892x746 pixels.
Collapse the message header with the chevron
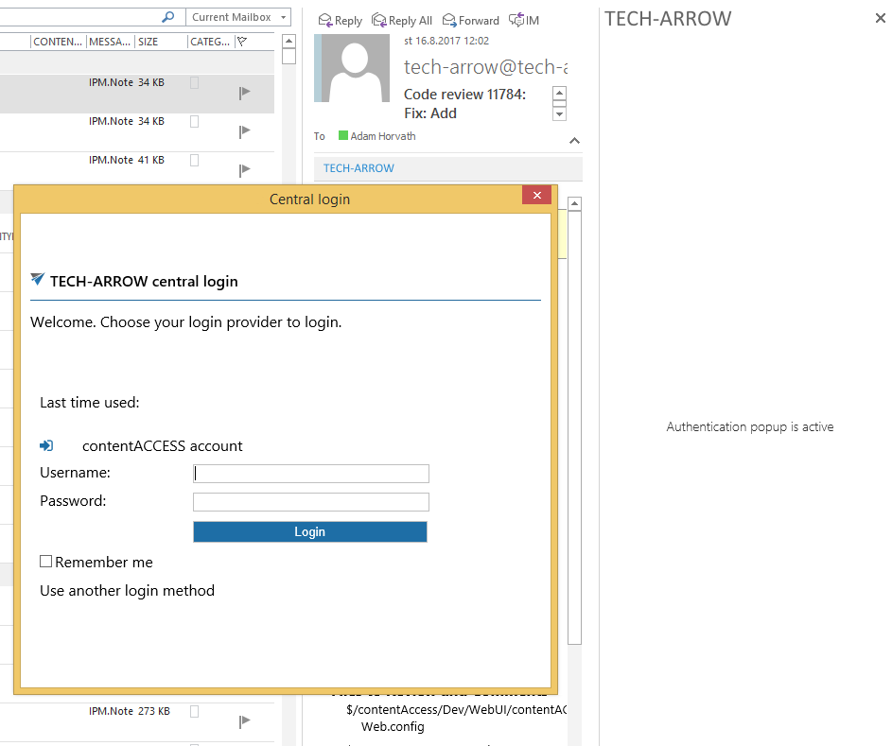(574, 140)
